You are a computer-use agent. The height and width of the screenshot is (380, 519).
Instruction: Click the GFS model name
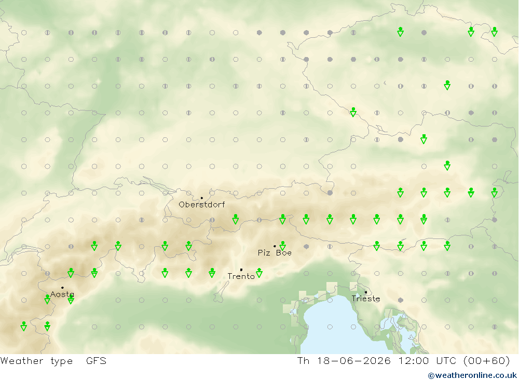[97, 361]
